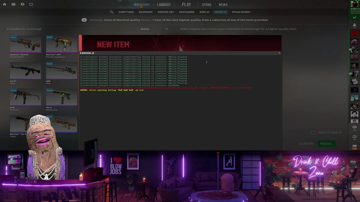Image resolution: width=360 pixels, height=202 pixels.
Task: Click the inventory search magnifier icon
Action: [x=112, y=12]
